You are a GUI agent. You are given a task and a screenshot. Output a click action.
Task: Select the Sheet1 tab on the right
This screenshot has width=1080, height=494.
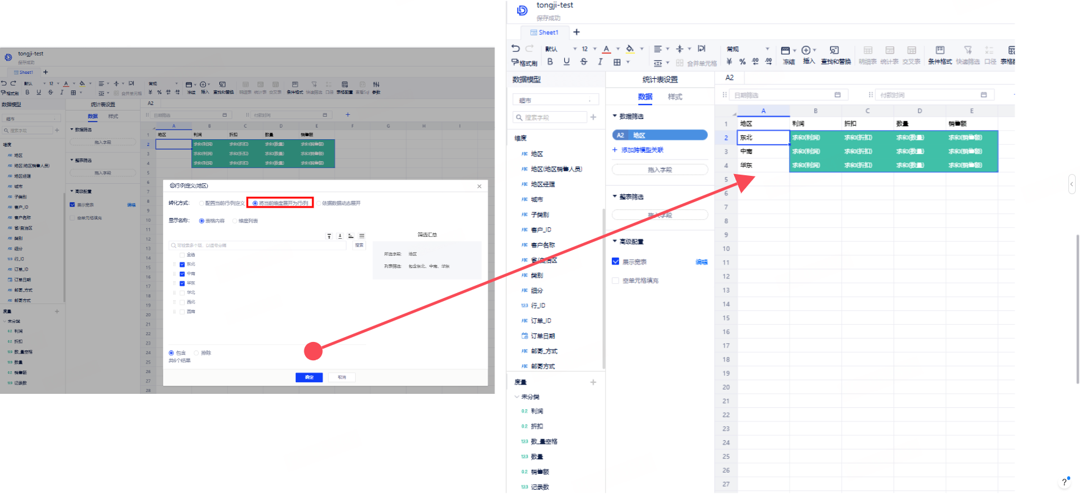pos(544,32)
